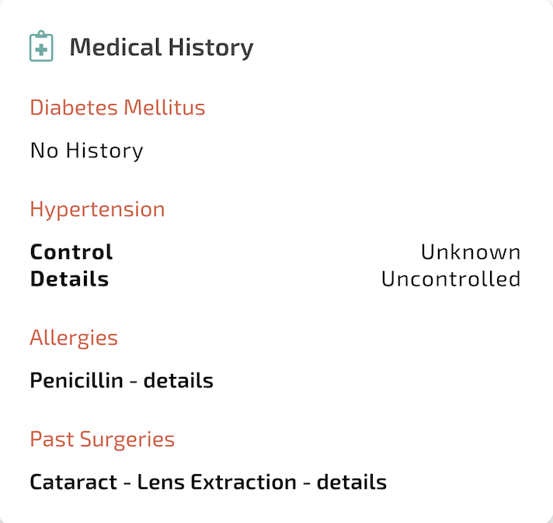553x523 pixels.
Task: Select the Control label
Action: [71, 252]
